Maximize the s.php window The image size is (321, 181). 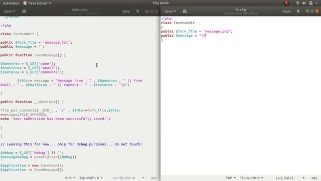pyautogui.click(x=312, y=11)
